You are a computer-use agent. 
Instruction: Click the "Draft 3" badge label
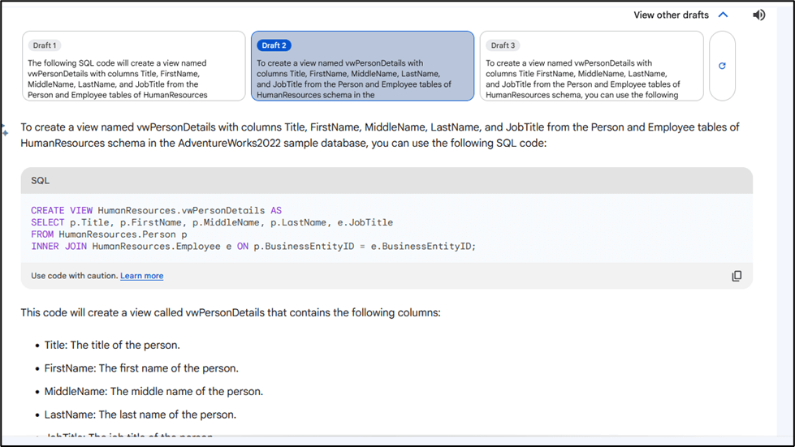pyautogui.click(x=503, y=45)
